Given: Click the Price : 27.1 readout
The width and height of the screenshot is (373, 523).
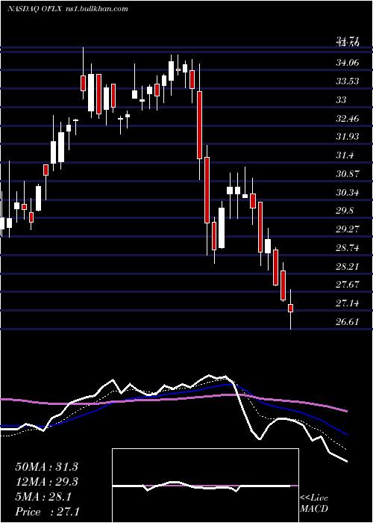Looking at the screenshot, I should click(47, 512).
